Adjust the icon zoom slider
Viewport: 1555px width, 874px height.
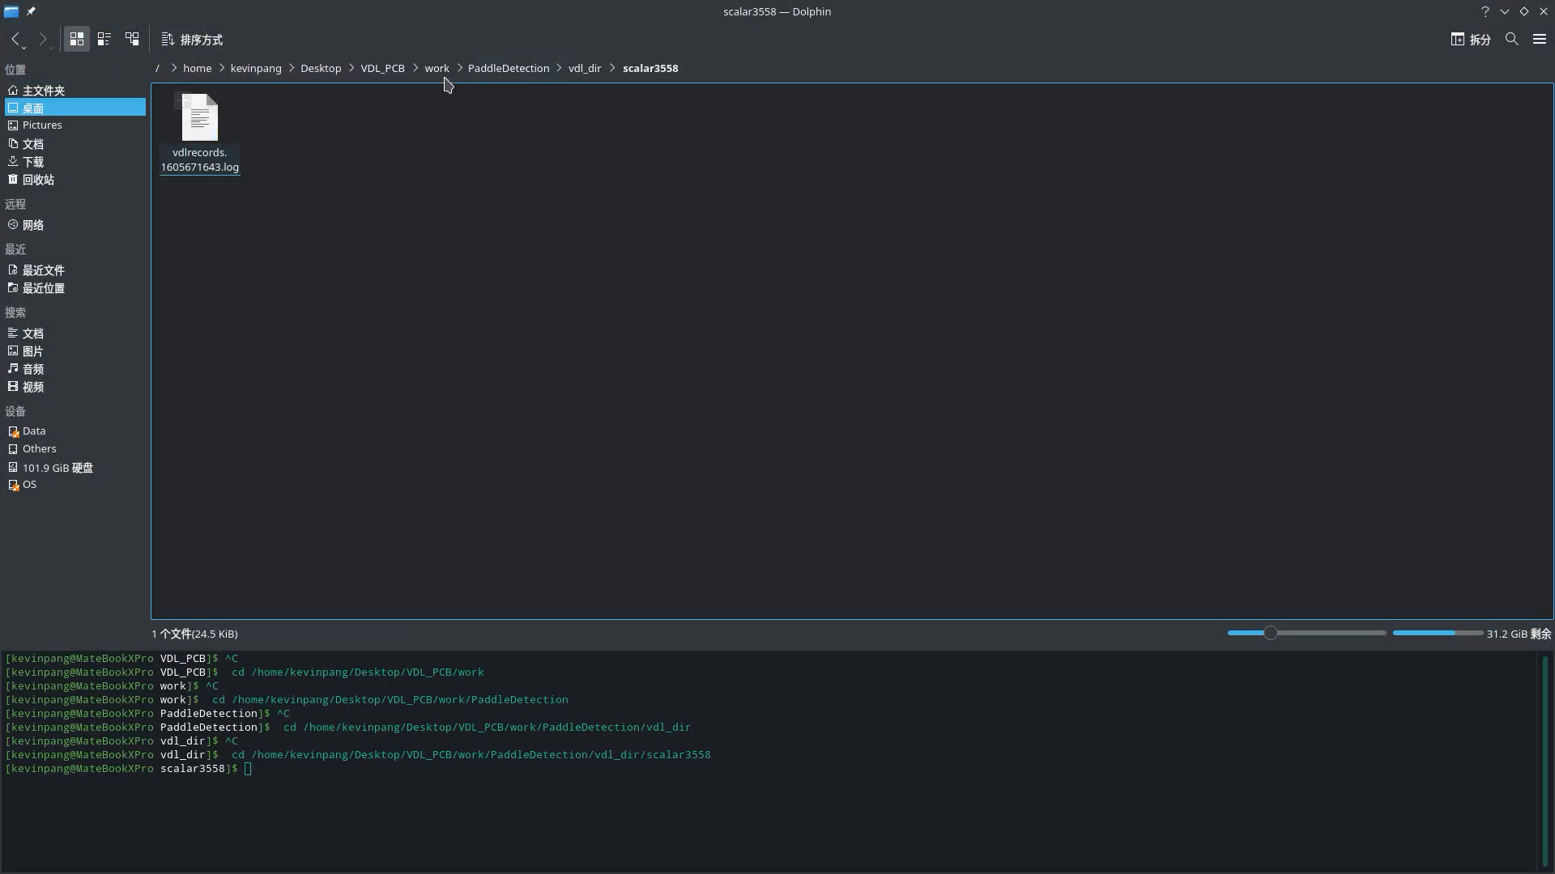click(1270, 634)
